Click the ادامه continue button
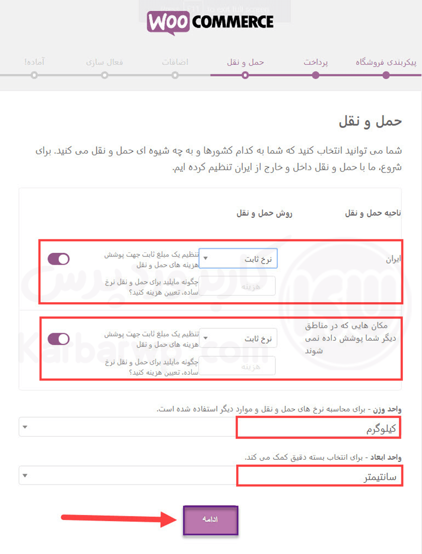Image resolution: width=422 pixels, height=554 pixels. point(210,520)
